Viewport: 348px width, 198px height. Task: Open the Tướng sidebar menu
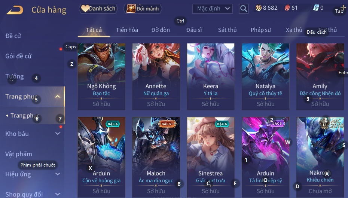(x=15, y=76)
